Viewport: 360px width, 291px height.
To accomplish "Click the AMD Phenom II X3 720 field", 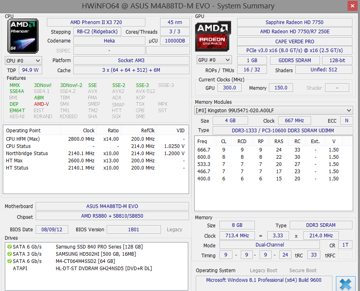I will (96, 22).
